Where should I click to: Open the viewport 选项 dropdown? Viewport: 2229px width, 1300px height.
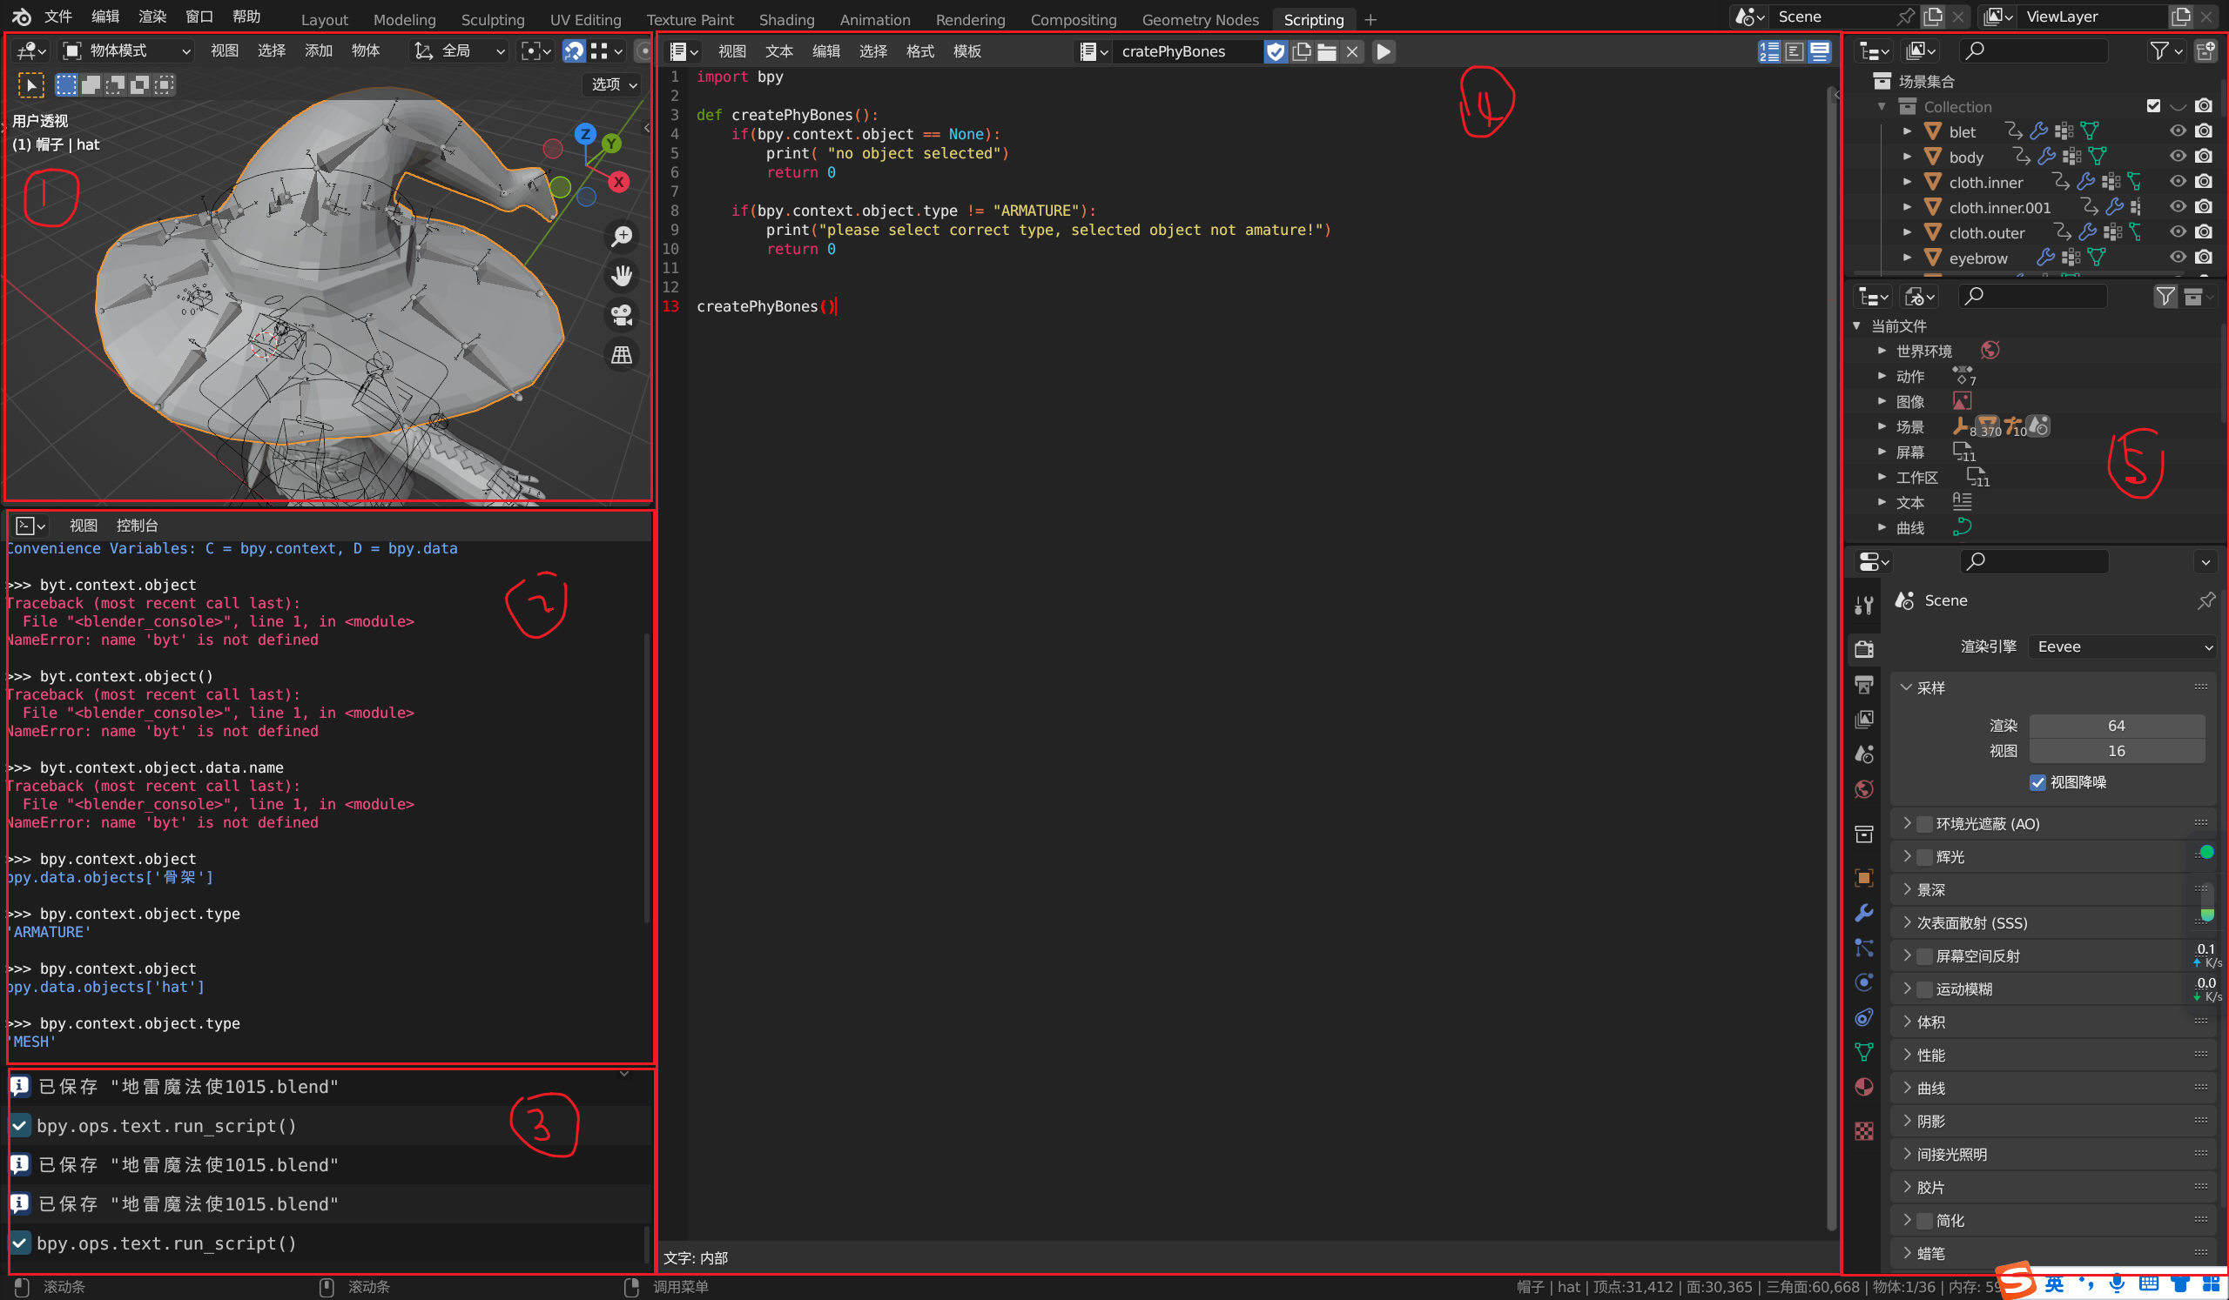[611, 84]
